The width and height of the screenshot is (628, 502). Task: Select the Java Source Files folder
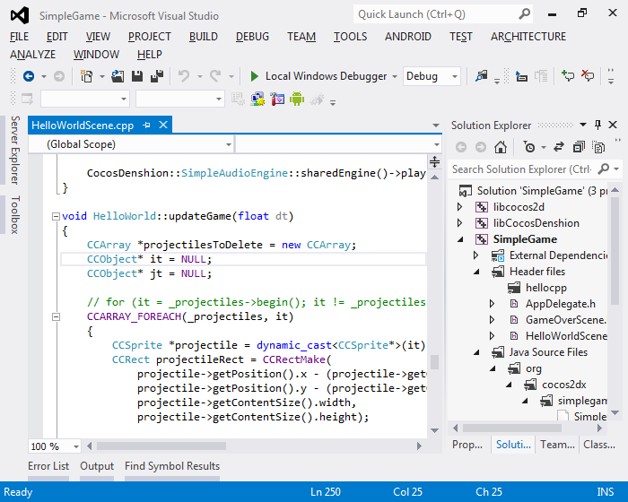(x=548, y=352)
